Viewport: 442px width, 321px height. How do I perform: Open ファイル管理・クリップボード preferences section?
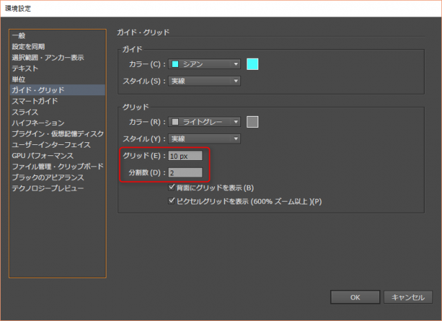point(56,166)
